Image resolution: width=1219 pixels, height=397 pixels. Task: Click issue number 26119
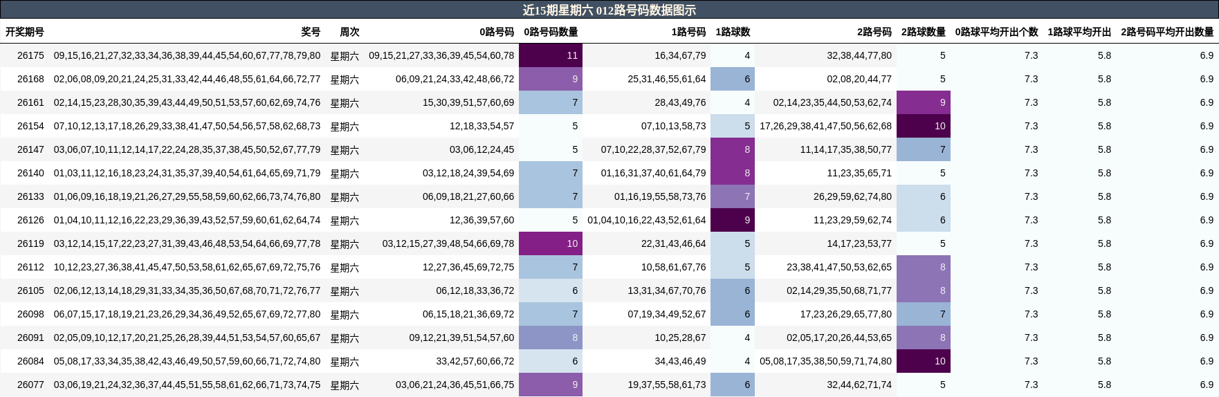pyautogui.click(x=30, y=243)
